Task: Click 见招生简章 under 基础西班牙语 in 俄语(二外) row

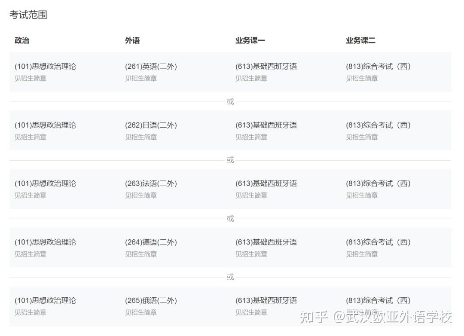Action: [251, 312]
